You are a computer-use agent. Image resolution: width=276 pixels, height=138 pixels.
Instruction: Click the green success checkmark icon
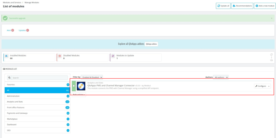click(x=5, y=18)
